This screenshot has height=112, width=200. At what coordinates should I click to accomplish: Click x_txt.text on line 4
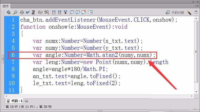[x=121, y=41]
